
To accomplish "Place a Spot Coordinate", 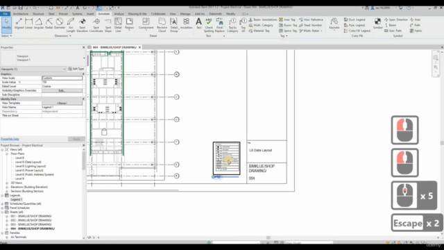I will point(96,25).
